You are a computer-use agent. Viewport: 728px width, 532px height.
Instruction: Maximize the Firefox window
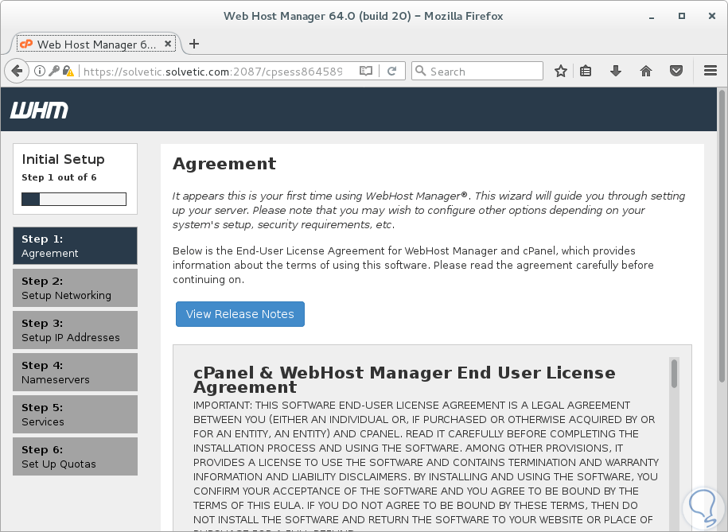pyautogui.click(x=682, y=16)
